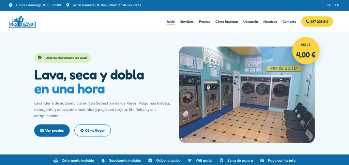Viewport: 349px width, 165px height.
Task: Select the first carousel dot
Action: [181, 139]
